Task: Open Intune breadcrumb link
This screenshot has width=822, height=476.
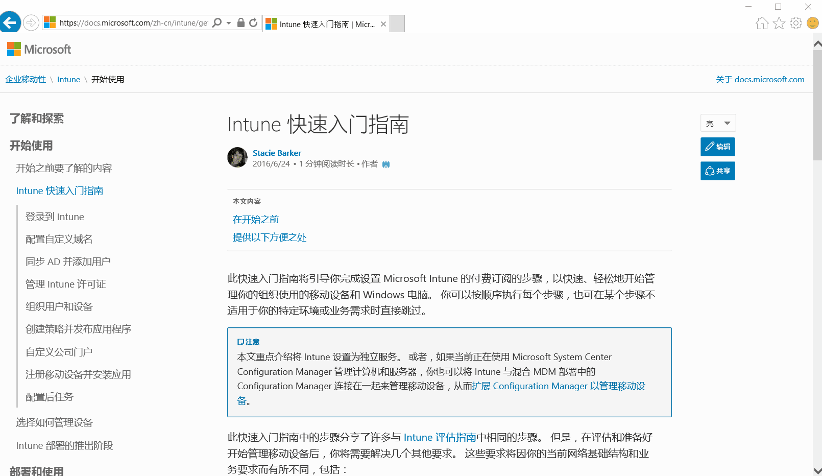Action: (68, 79)
